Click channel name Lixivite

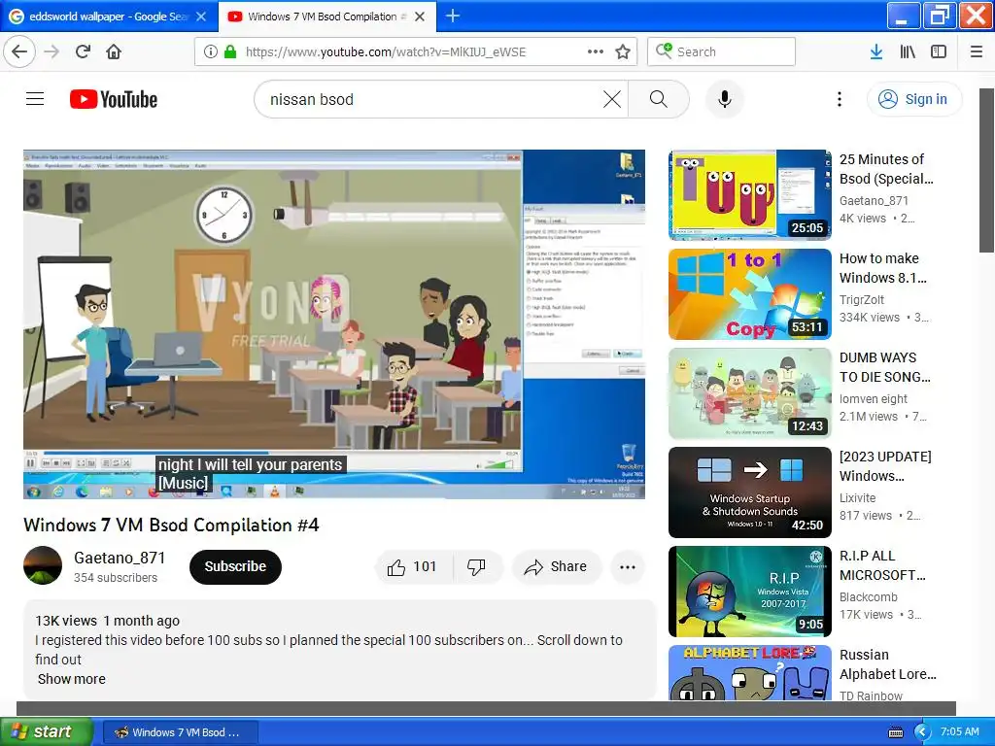point(857,498)
